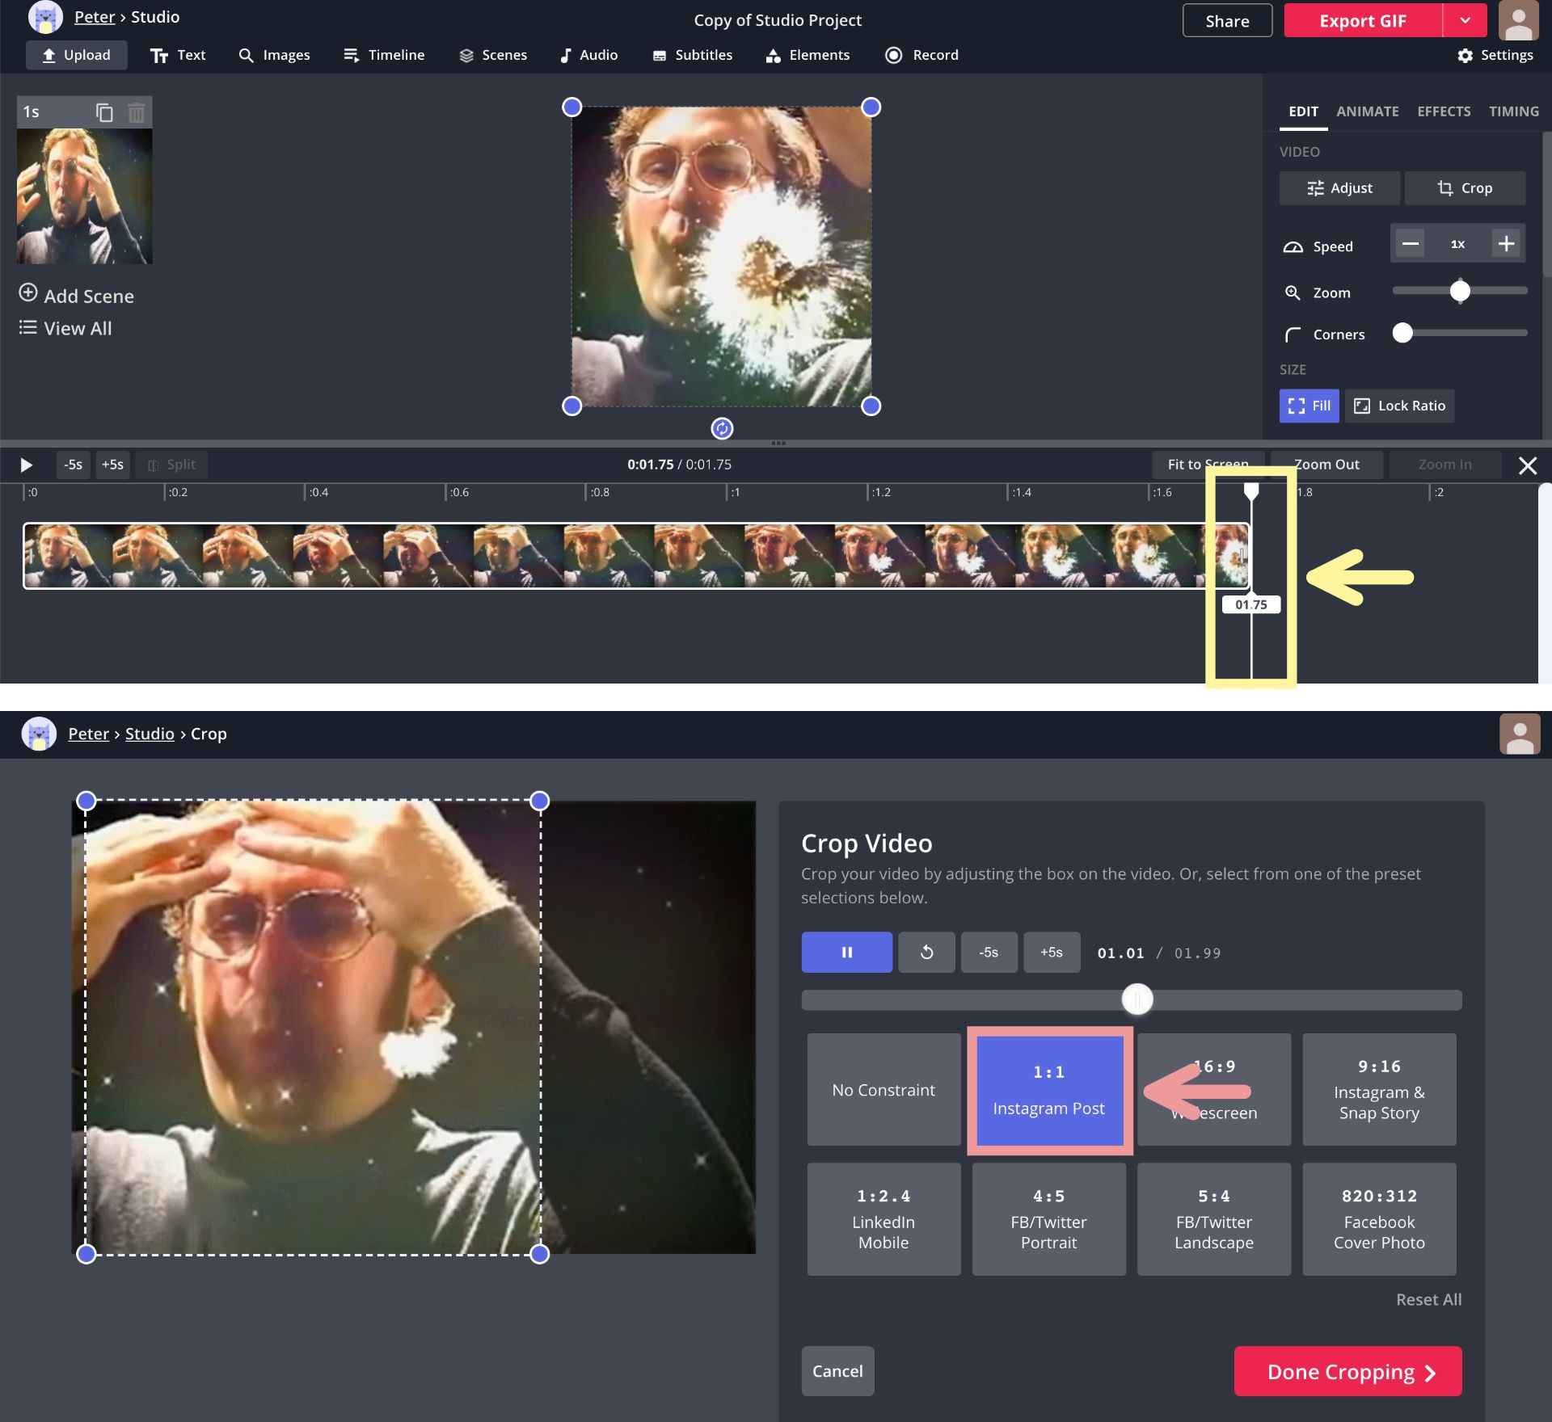Viewport: 1552px width, 1422px height.
Task: Decrease speed with the minus button
Action: (x=1411, y=244)
